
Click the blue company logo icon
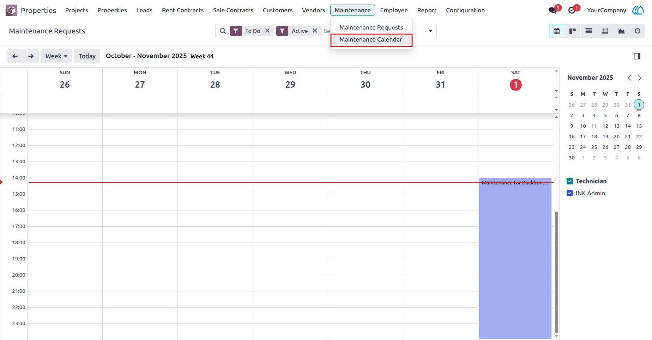(638, 10)
